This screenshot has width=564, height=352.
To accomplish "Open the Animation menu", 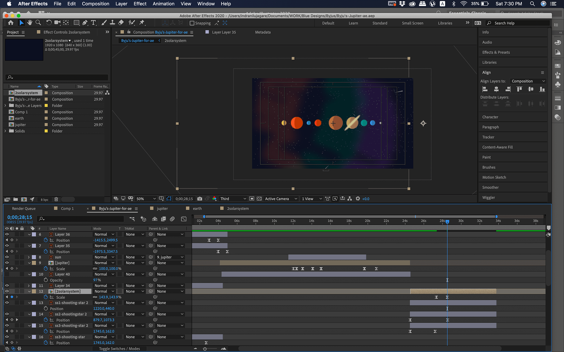I will click(x=163, y=4).
